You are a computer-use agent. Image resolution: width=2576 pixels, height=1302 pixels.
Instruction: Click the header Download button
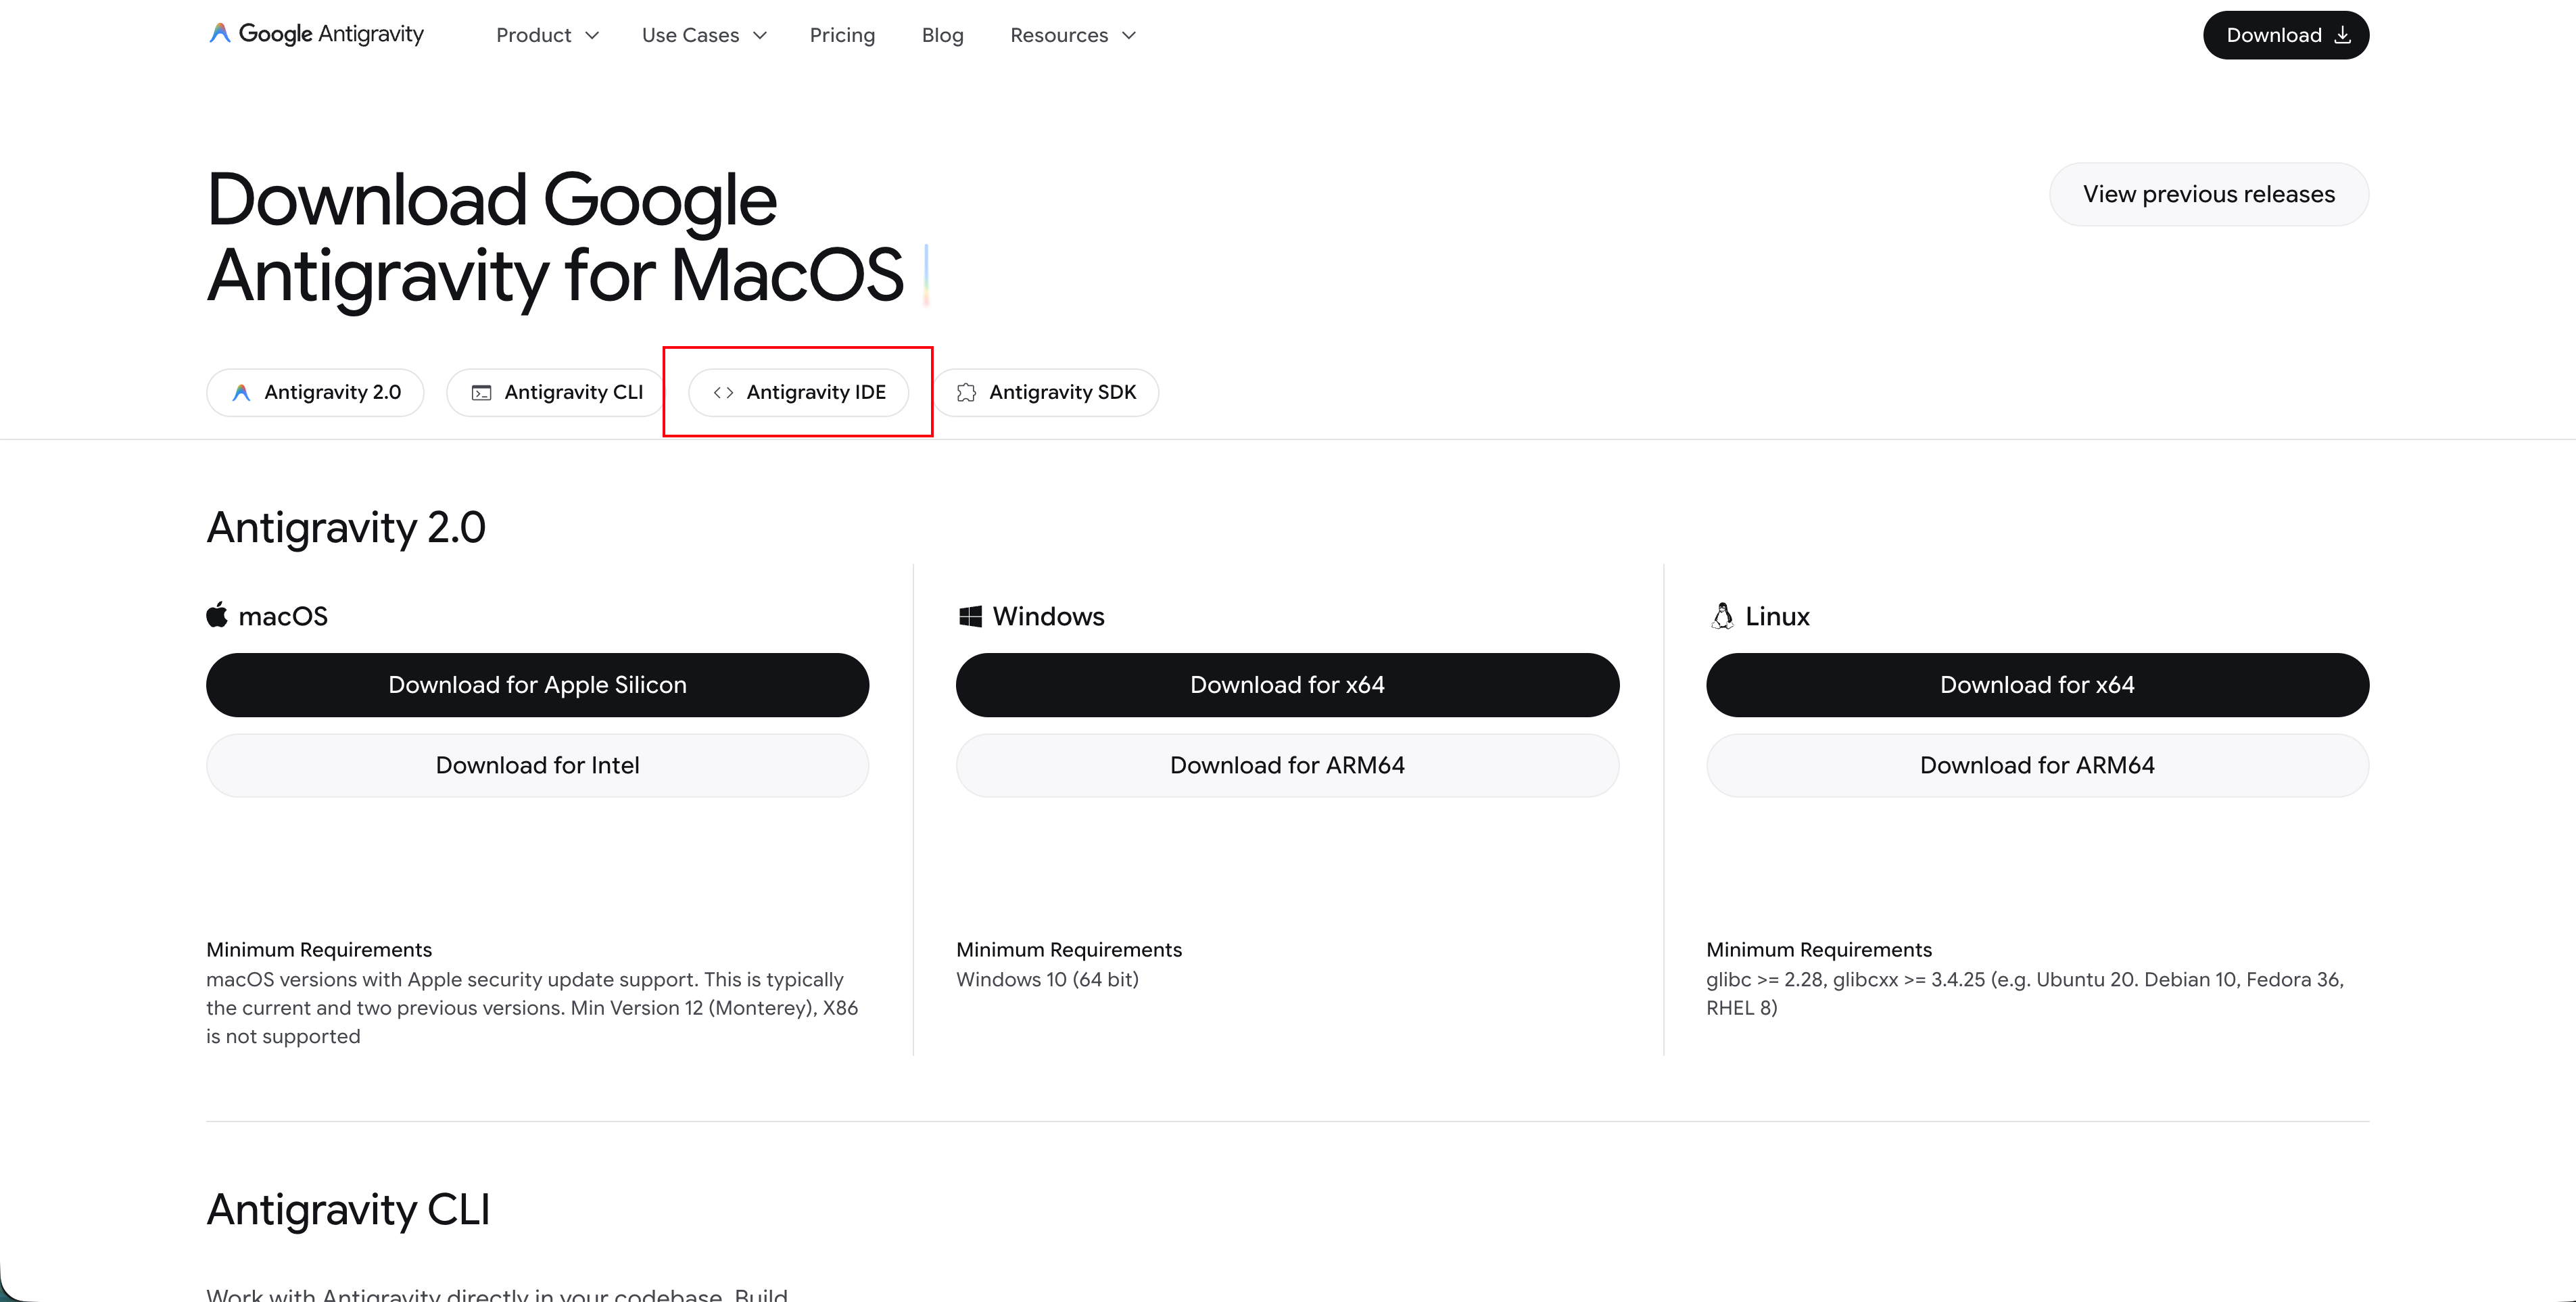coord(2286,35)
